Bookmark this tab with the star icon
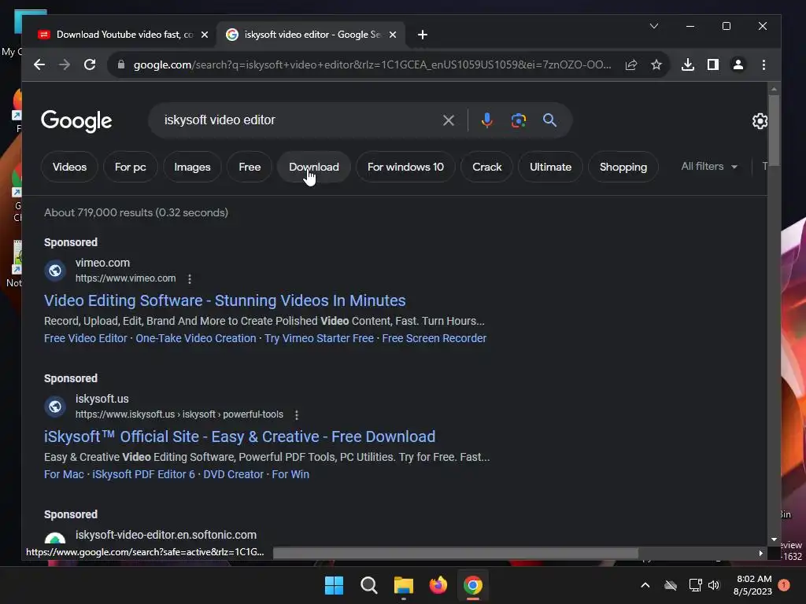Image resolution: width=806 pixels, height=604 pixels. pyautogui.click(x=656, y=64)
